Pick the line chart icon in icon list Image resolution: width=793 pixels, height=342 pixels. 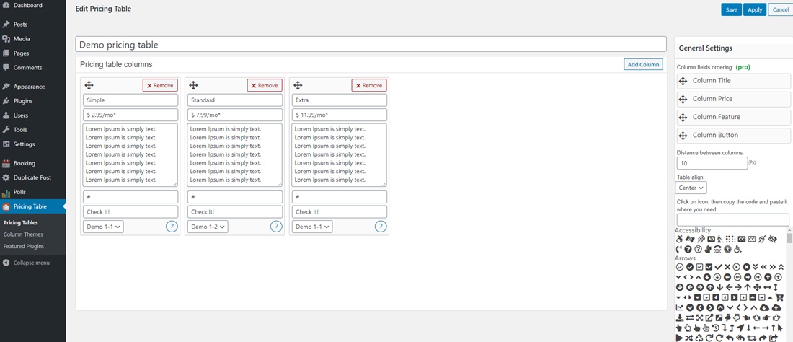click(x=680, y=307)
